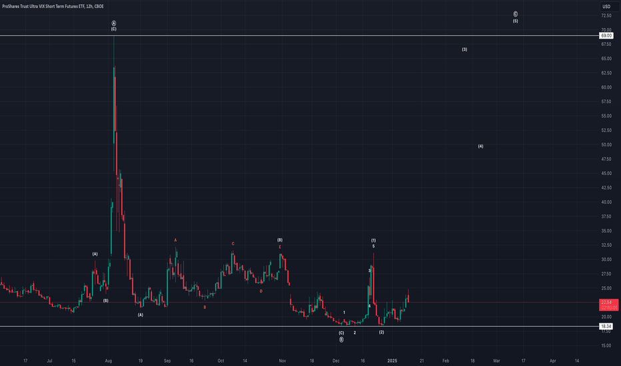Select the (4) projected wave label

480,146
